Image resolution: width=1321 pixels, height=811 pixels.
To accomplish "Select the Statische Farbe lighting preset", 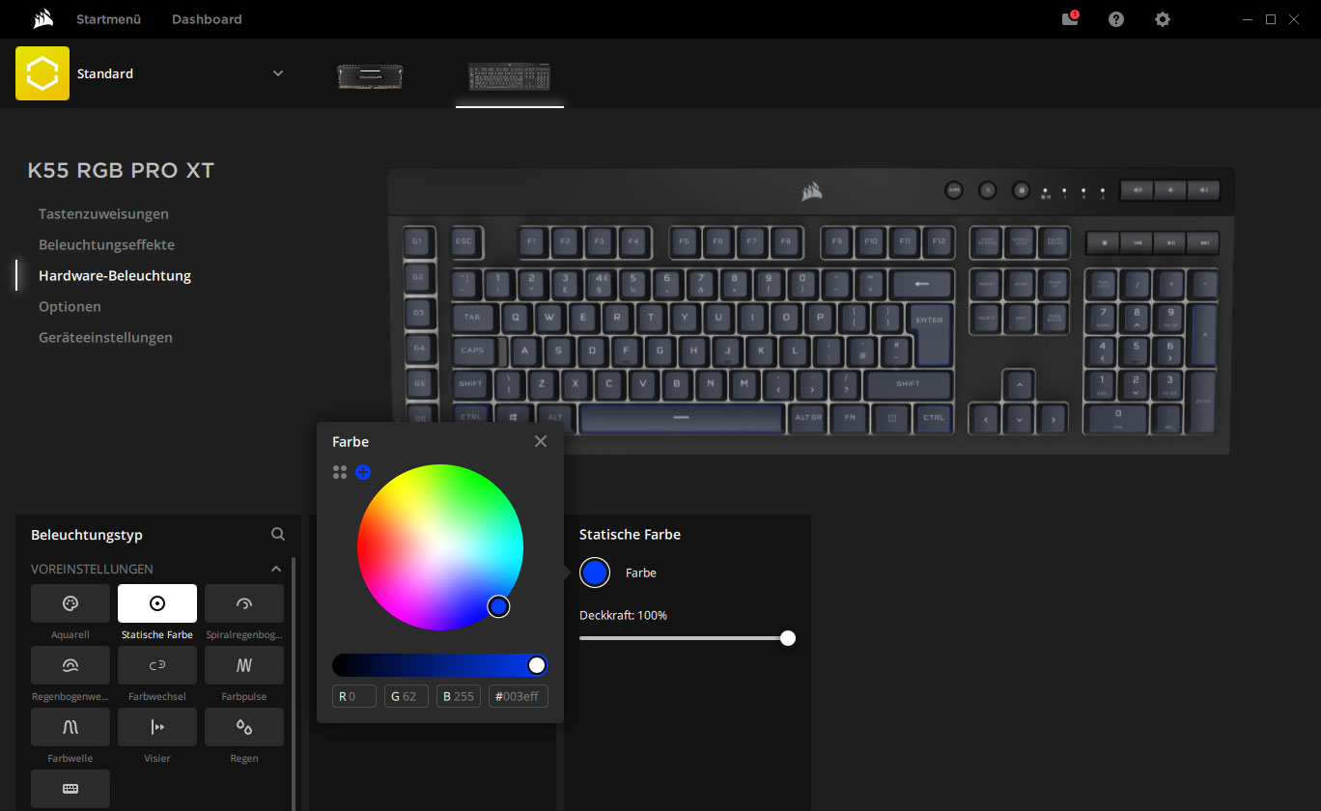I will coord(157,603).
